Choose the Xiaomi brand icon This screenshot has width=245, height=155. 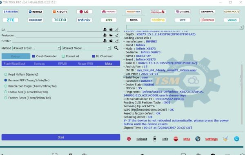coord(60,11)
